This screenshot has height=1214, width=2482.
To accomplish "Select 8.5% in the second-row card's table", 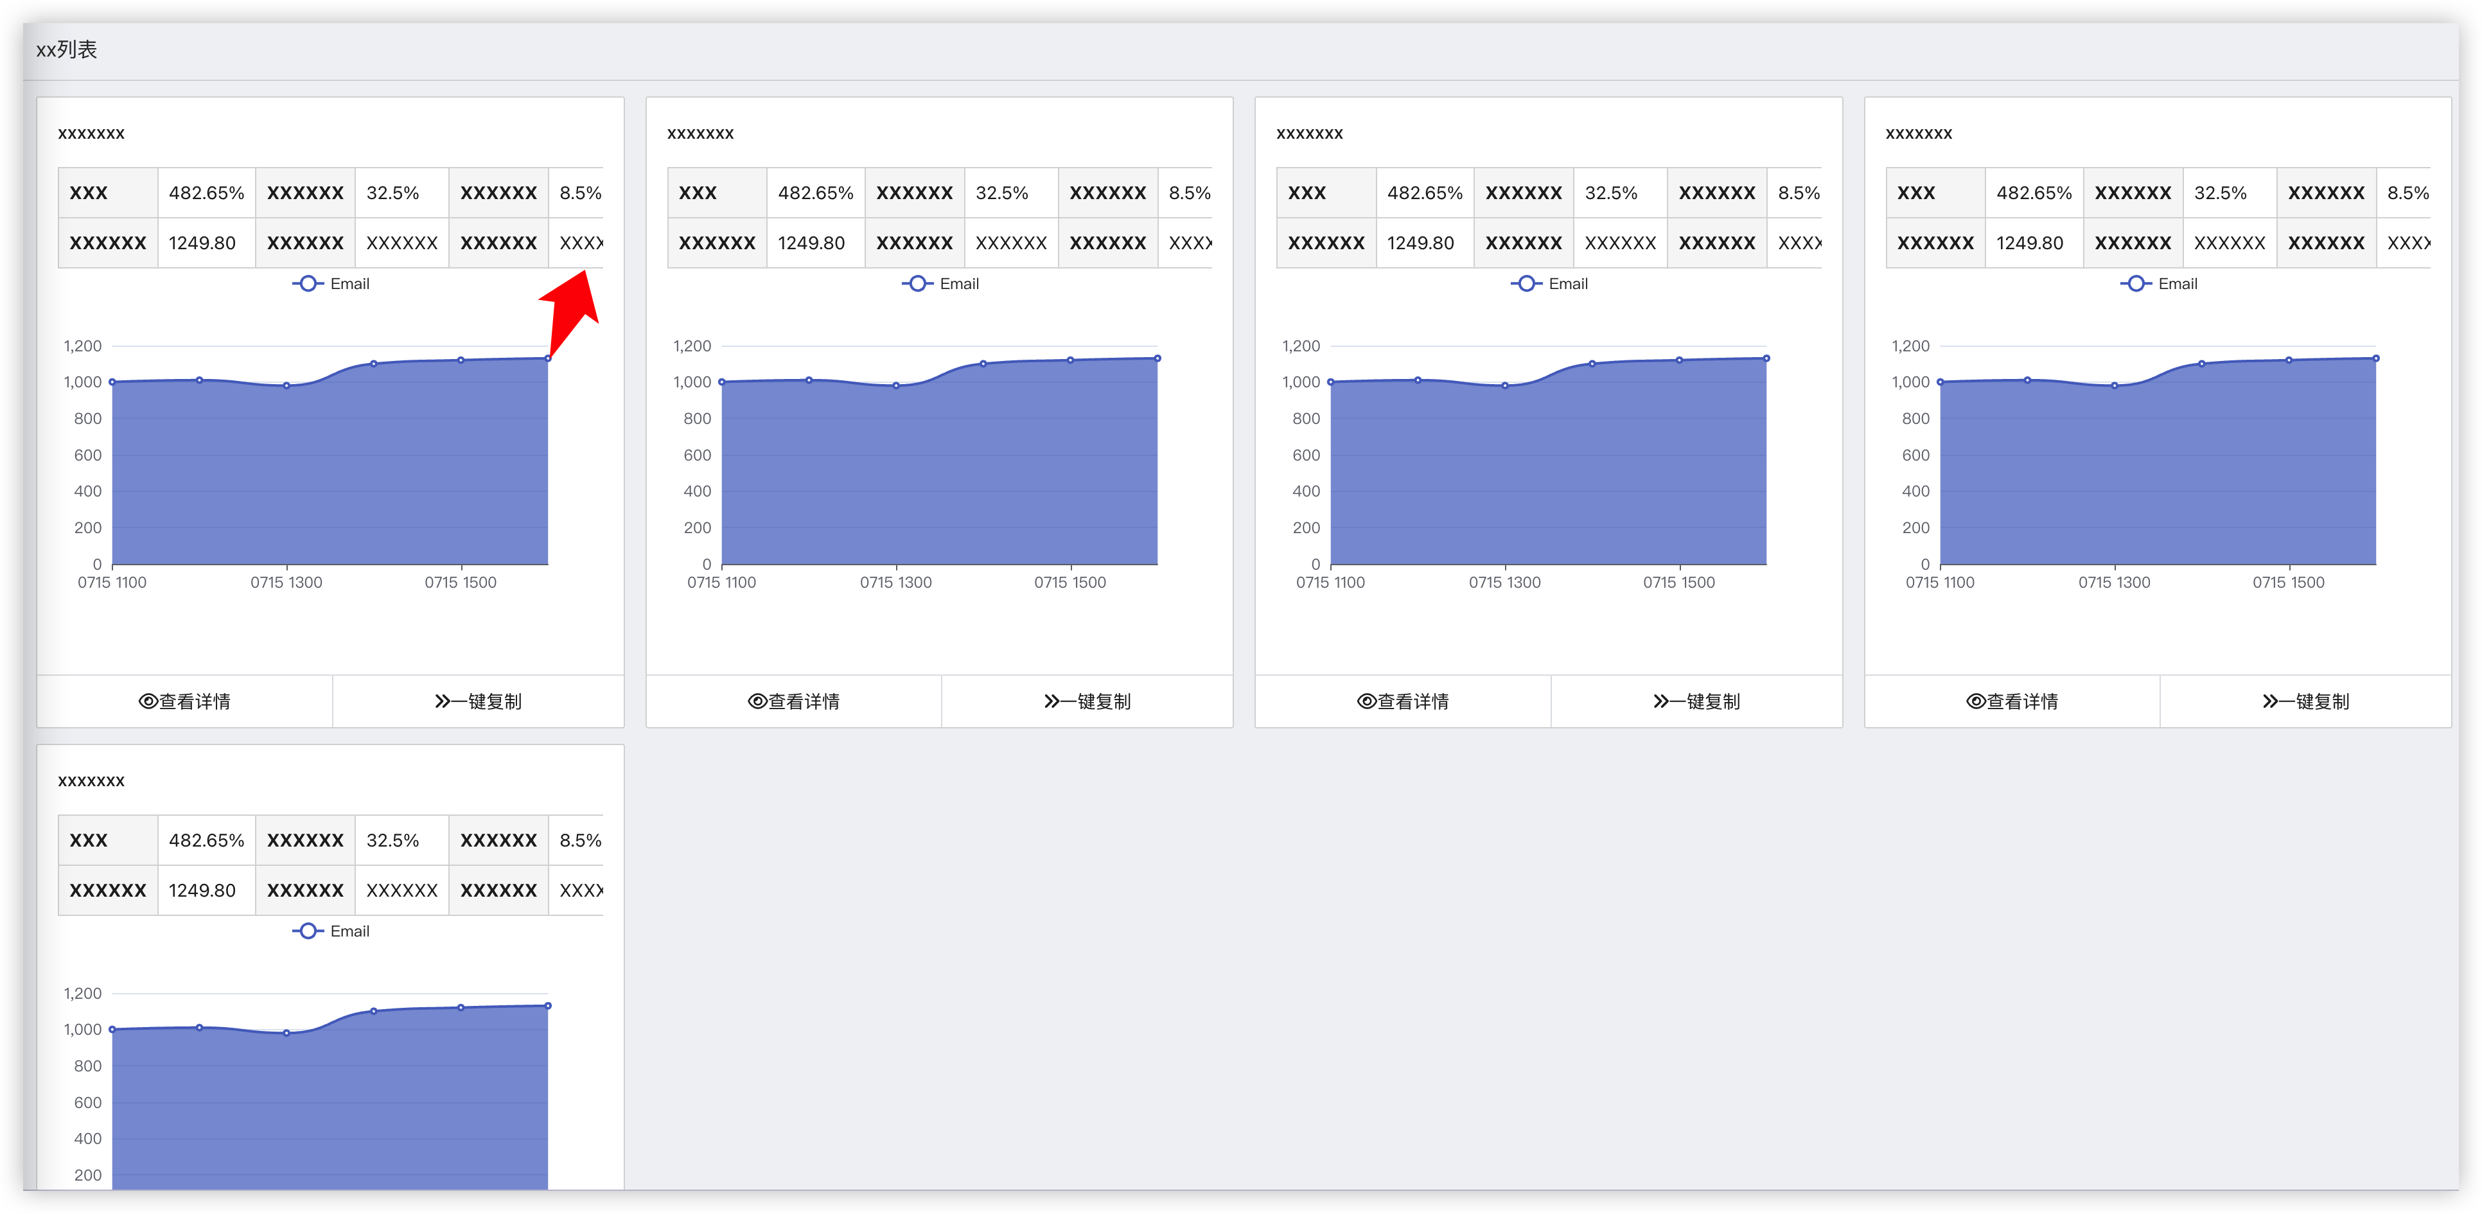I will [581, 840].
